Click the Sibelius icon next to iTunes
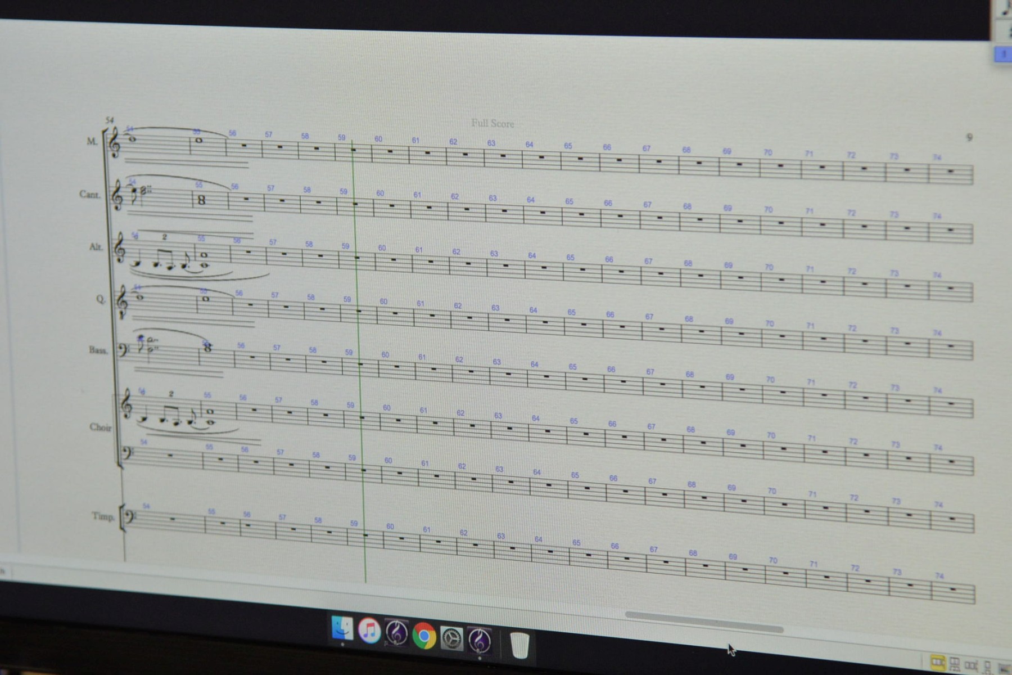1012x675 pixels. [x=397, y=633]
